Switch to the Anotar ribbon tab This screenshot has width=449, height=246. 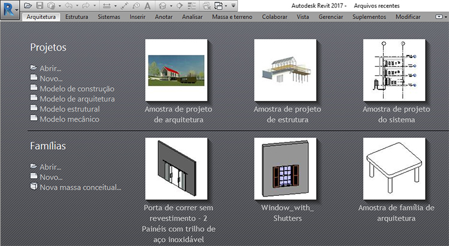164,17
